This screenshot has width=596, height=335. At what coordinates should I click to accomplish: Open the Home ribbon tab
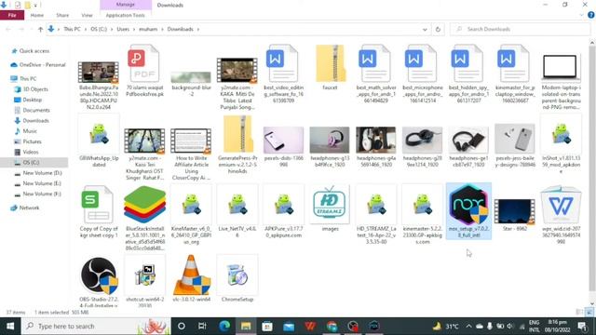[x=37, y=15]
